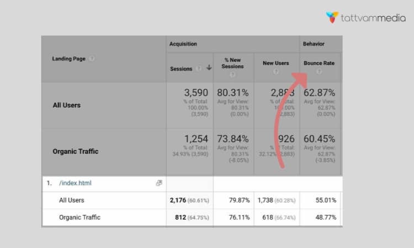
Task: Click bounce rate cell 55.01%
Action: pos(326,200)
